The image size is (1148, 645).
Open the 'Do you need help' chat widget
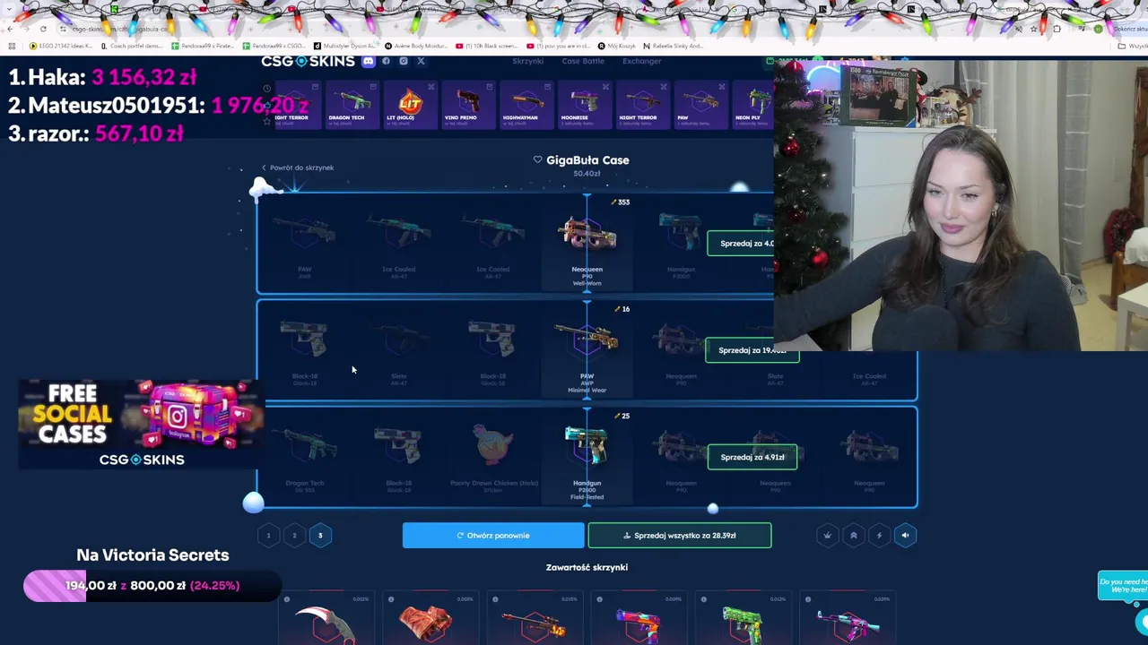pos(1121,586)
